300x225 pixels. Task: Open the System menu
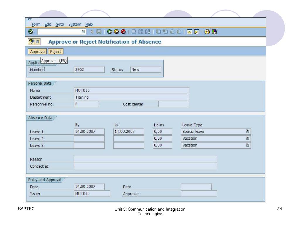[75, 24]
